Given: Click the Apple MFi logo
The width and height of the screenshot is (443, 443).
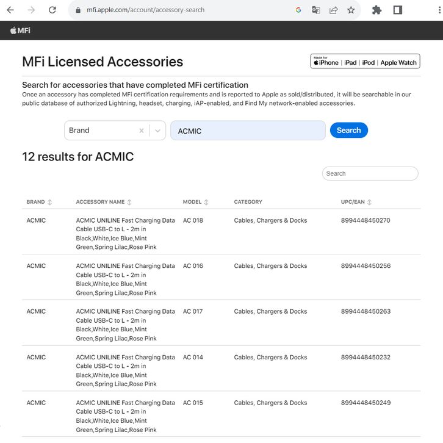Looking at the screenshot, I should (20, 31).
